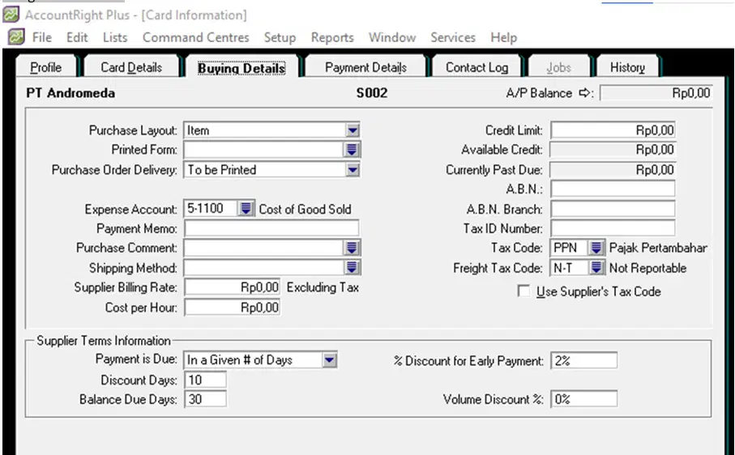Click the menu bar document icon beside File
This screenshot has width=735, height=455.
(x=16, y=36)
